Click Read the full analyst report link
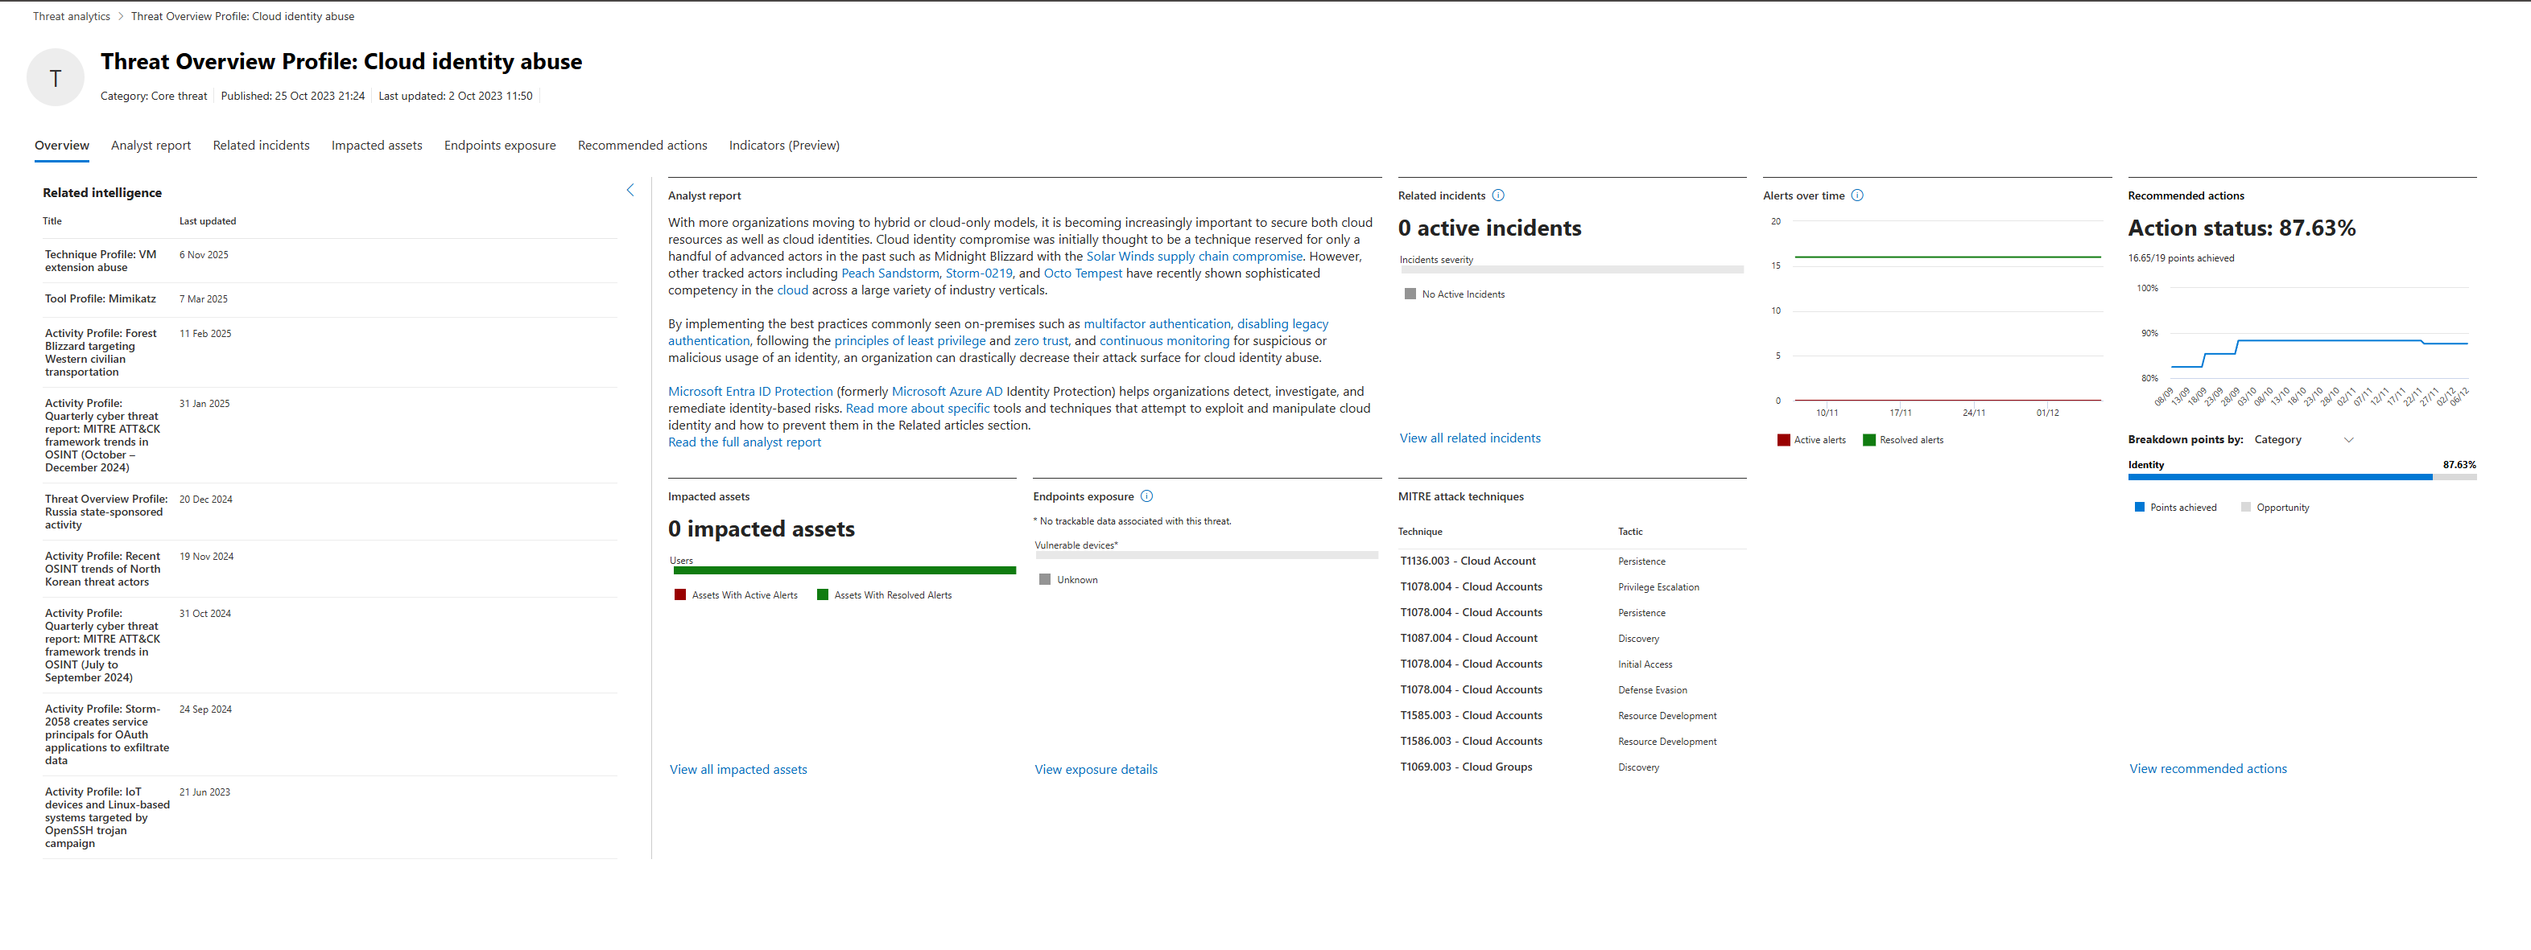The image size is (2531, 950). [744, 442]
